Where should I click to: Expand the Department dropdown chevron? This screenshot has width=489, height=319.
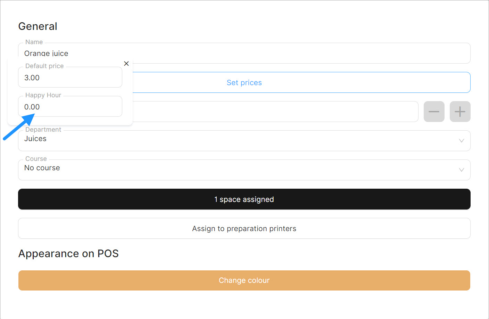pos(461,141)
